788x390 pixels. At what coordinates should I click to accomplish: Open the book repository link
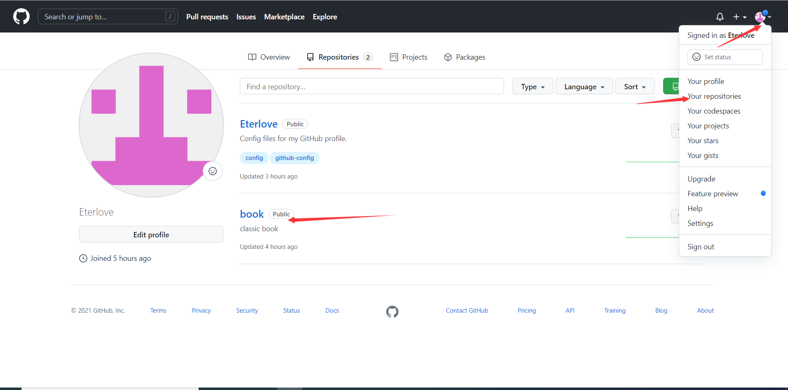coord(252,214)
